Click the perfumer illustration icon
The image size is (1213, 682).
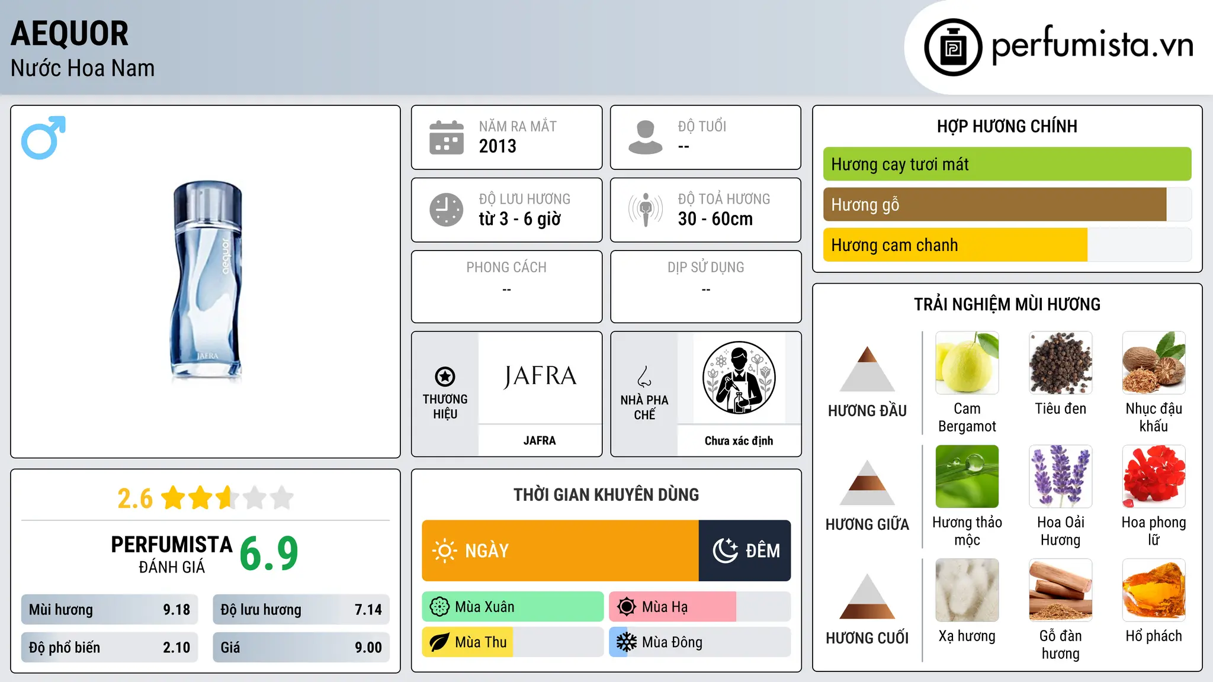point(739,378)
